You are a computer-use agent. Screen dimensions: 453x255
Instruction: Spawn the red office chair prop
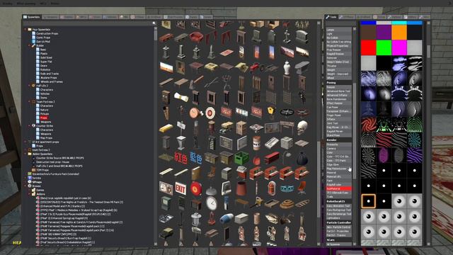302,188
